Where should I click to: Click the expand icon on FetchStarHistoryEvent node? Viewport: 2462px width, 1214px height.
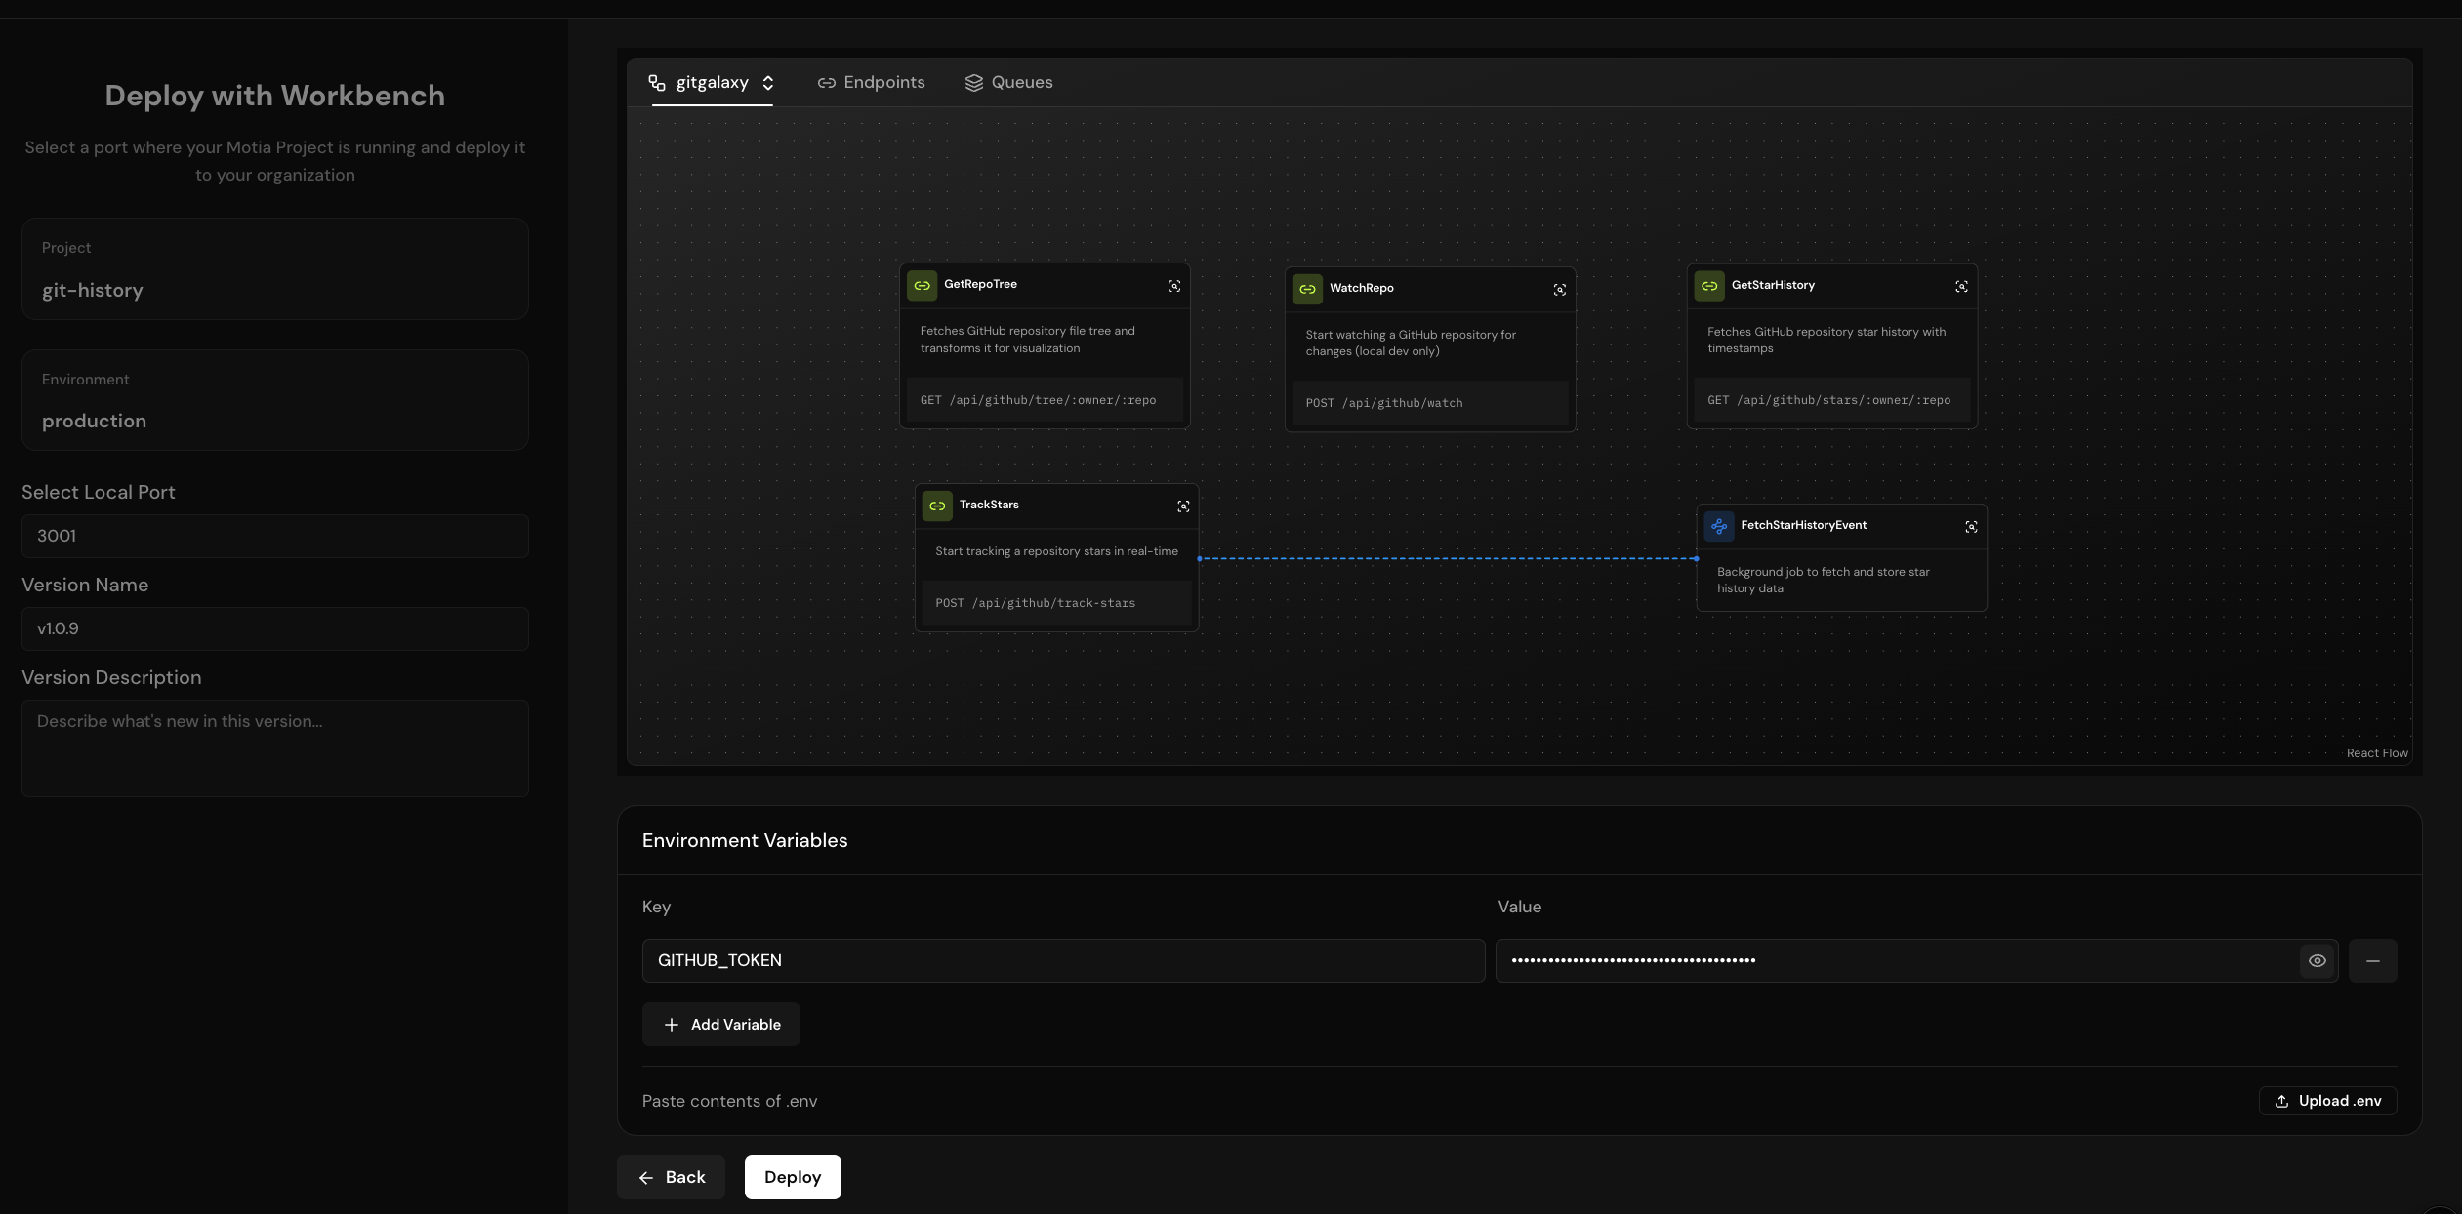tap(1970, 526)
